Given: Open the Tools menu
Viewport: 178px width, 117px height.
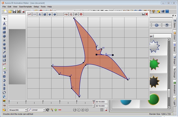Looking at the screenshot, I should tap(43, 7).
